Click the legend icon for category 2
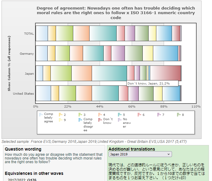This screenshot has height=181, width=212. 60,115
